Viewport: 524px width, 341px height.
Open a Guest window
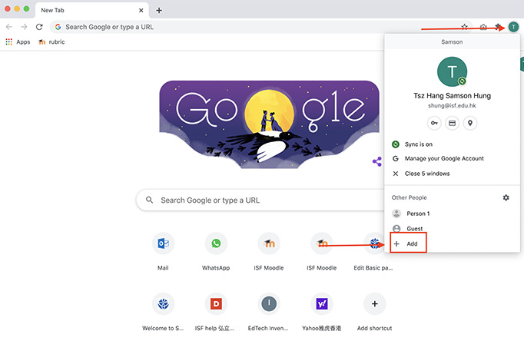(452, 228)
